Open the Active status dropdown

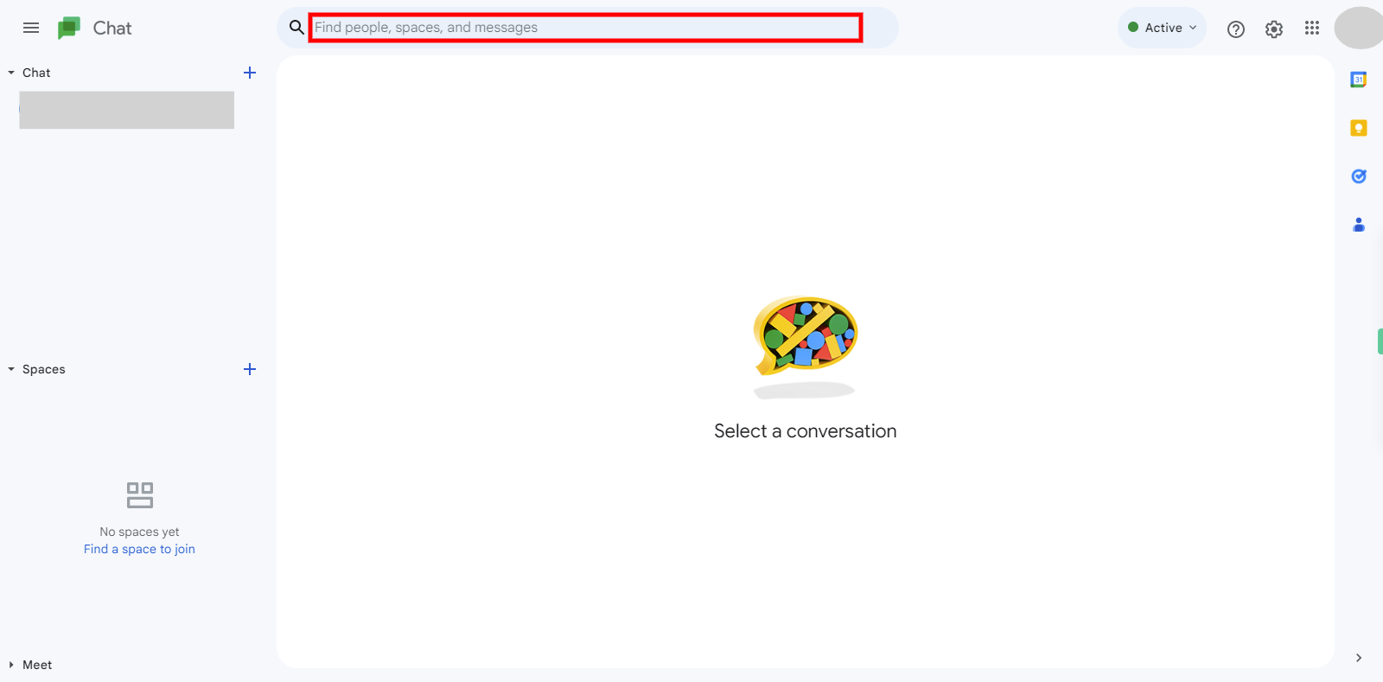[1162, 28]
